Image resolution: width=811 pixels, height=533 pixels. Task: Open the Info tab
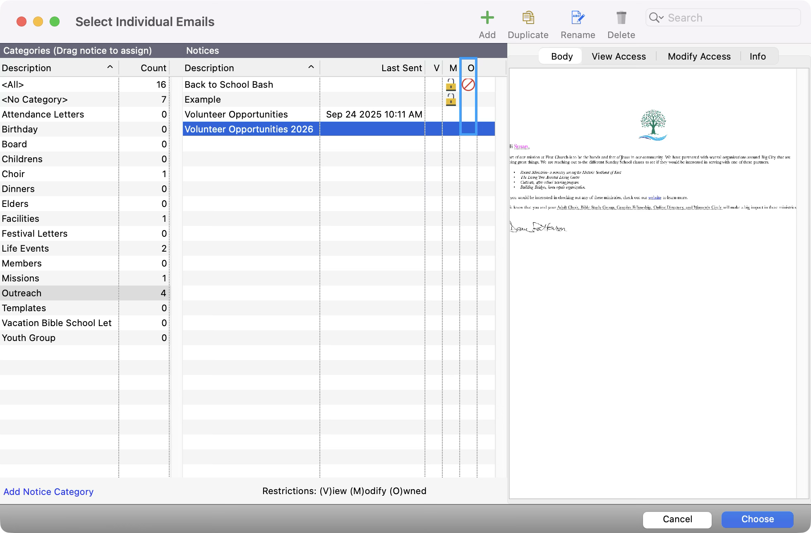pyautogui.click(x=758, y=56)
